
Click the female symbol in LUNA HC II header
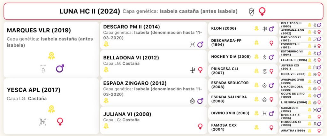[x=262, y=12]
